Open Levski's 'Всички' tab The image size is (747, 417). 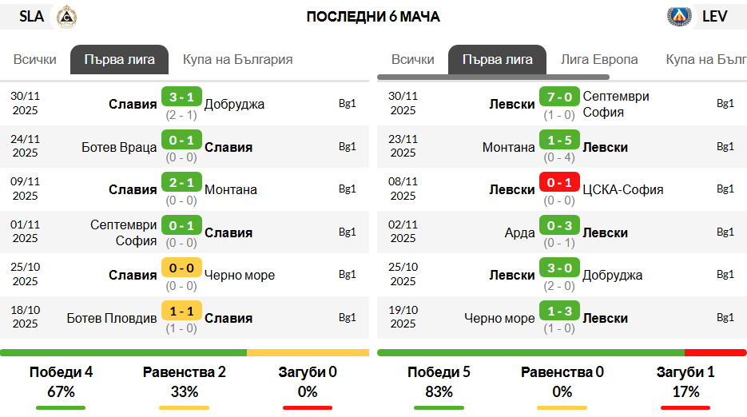click(x=412, y=60)
